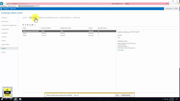
Task: Click the browser Back arrow button
Action: pyautogui.click(x=2, y=4)
